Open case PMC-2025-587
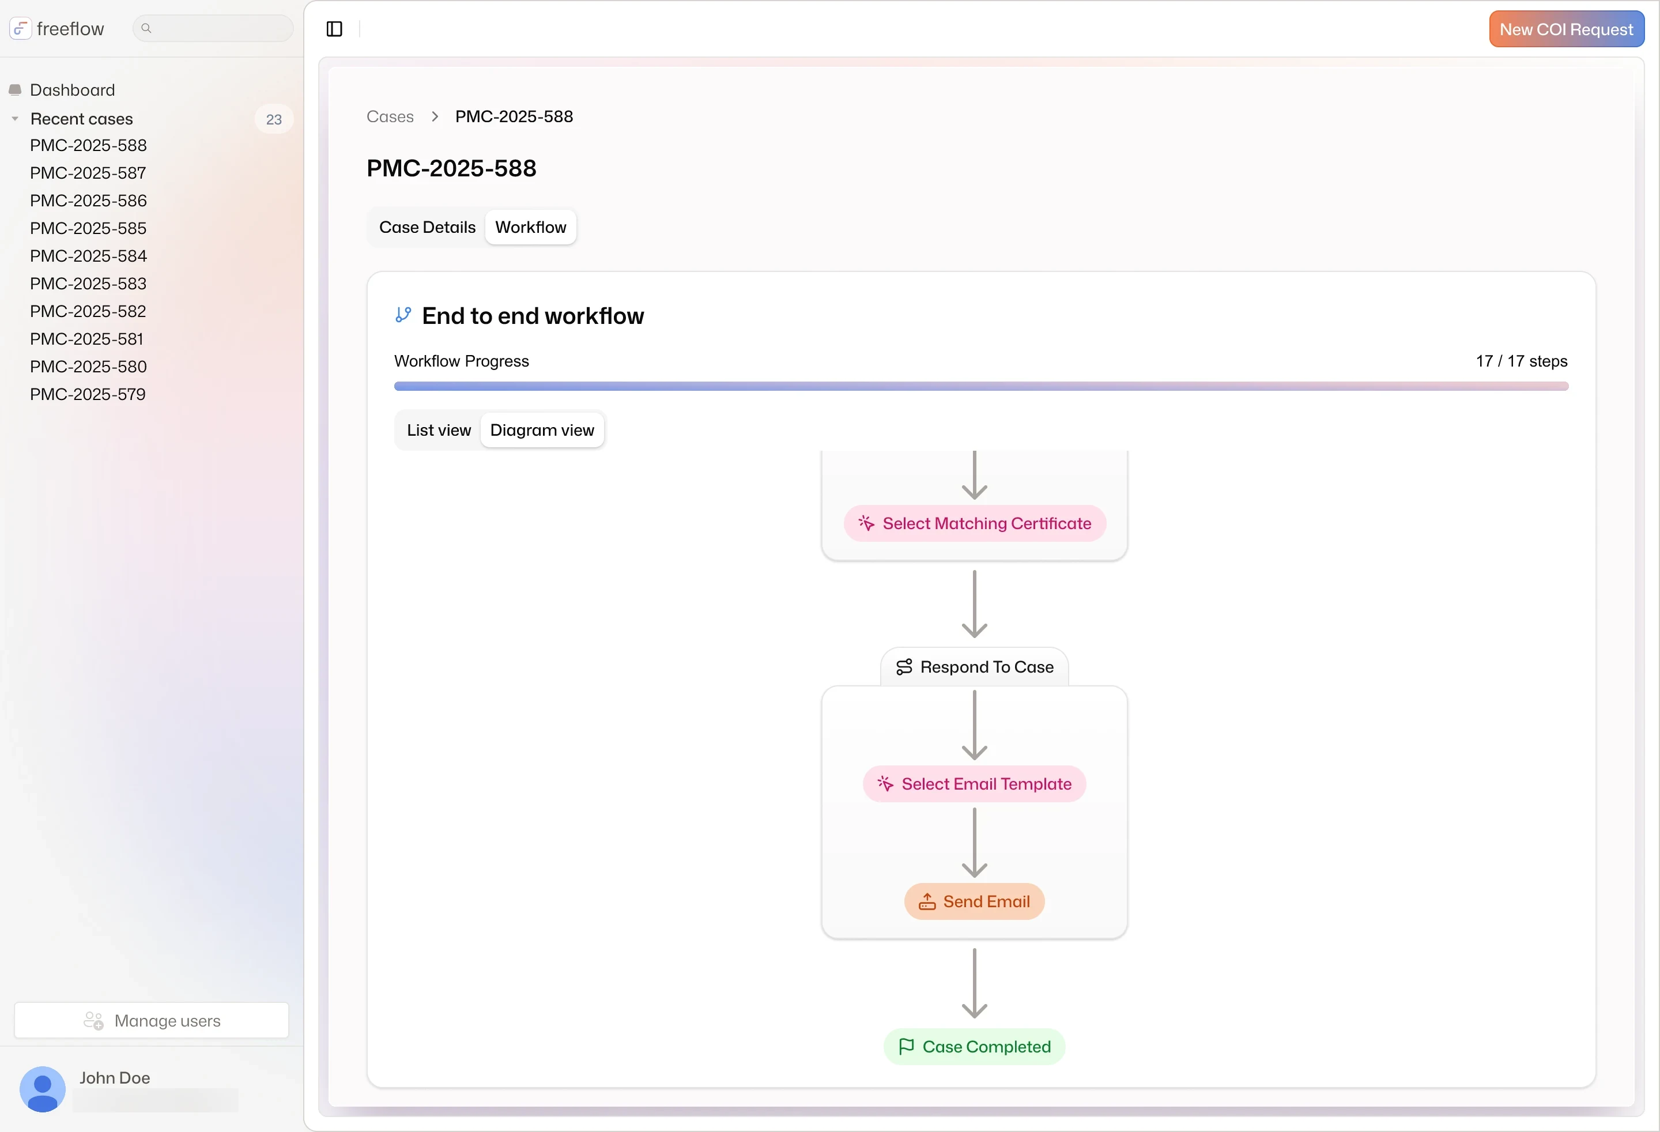 (x=88, y=173)
